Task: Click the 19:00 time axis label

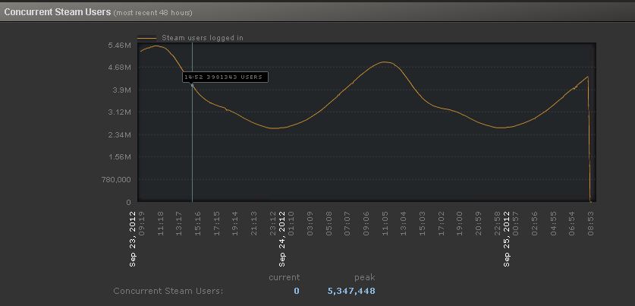Action: 460,223
